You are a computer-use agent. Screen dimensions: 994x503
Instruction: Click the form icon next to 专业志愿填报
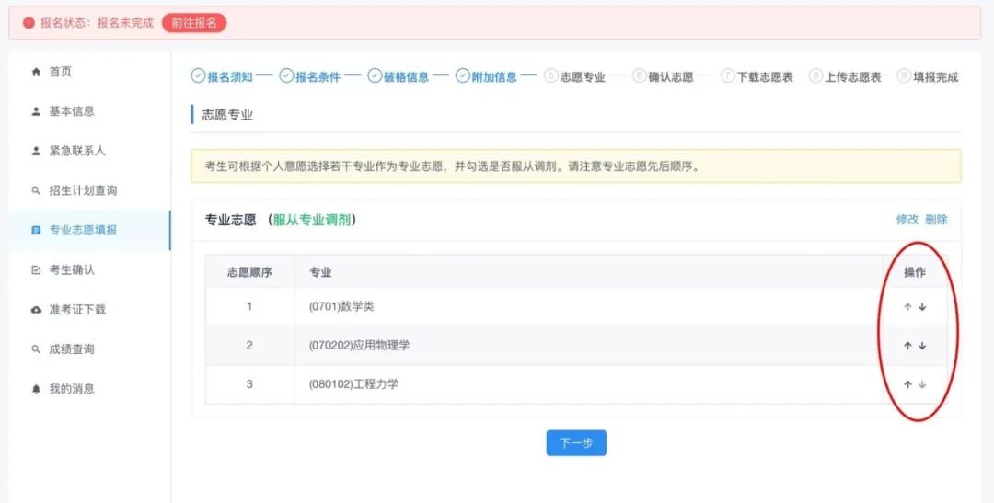coord(36,231)
